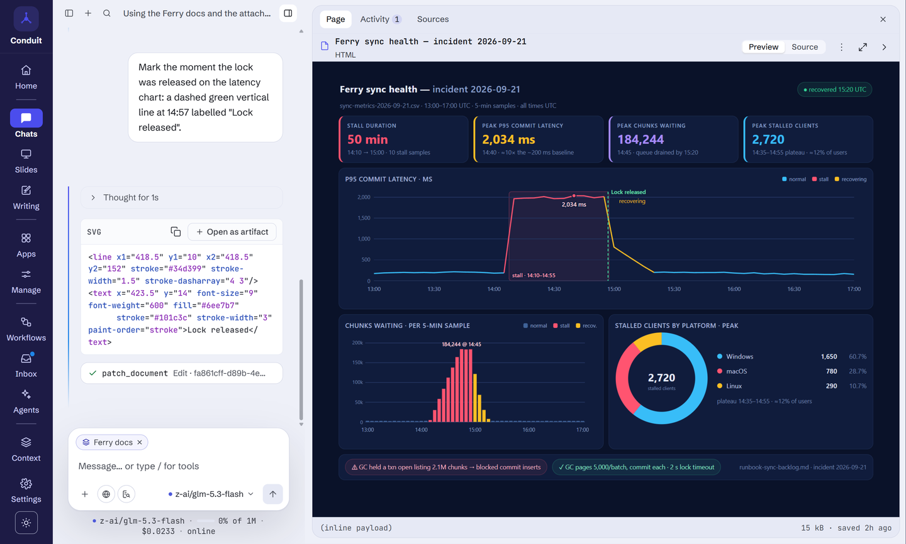Image resolution: width=906 pixels, height=544 pixels.
Task: Open the artifact more options menu
Action: [841, 47]
